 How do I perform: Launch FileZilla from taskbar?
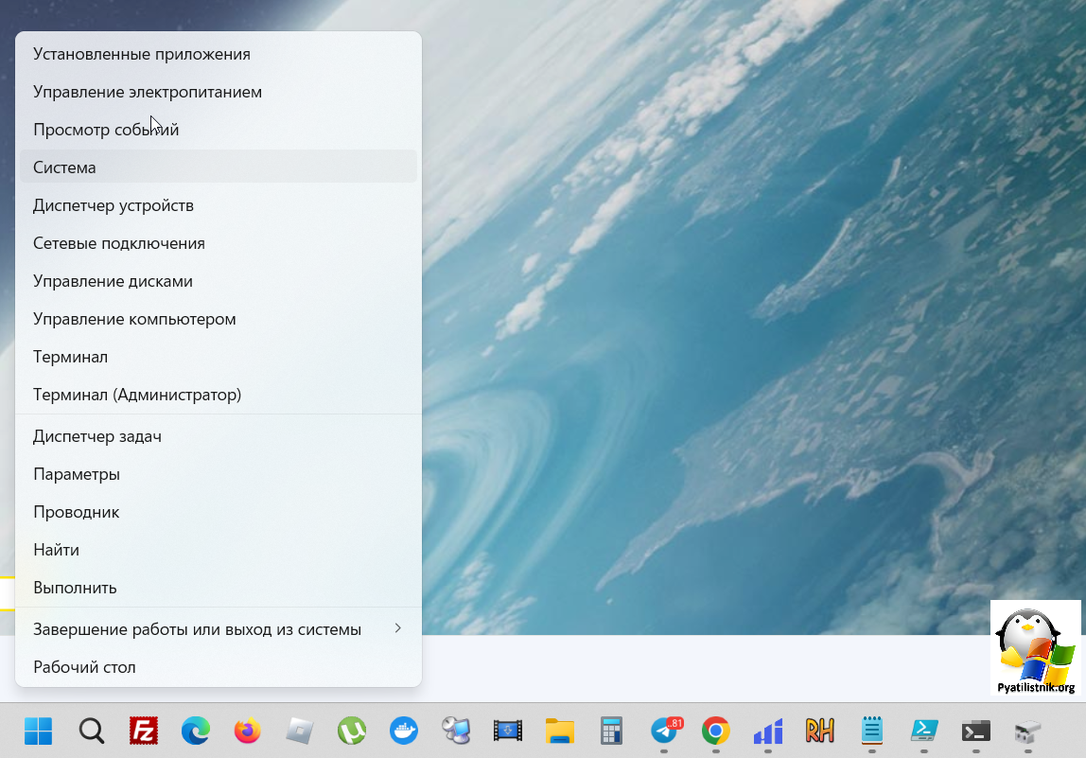click(x=144, y=731)
